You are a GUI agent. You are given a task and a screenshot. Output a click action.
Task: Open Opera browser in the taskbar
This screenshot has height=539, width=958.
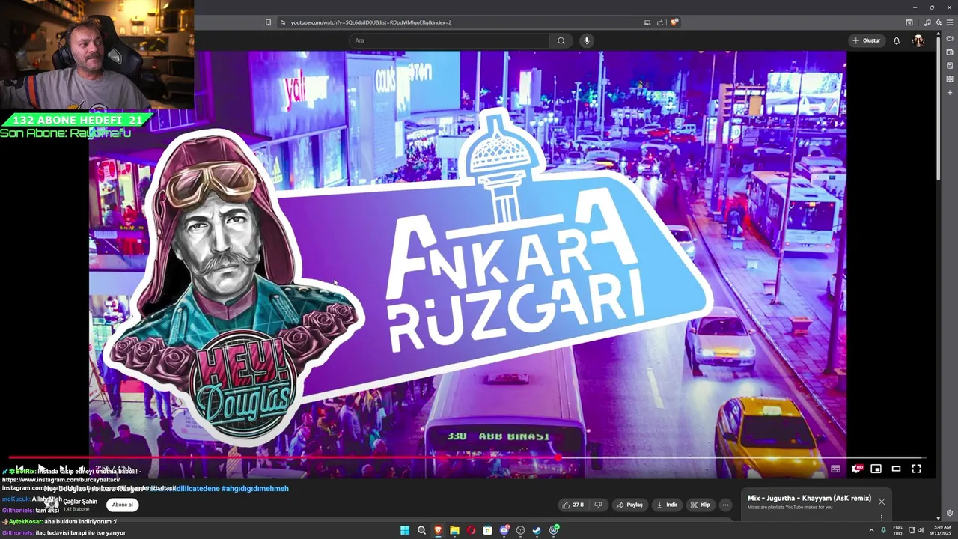[471, 530]
